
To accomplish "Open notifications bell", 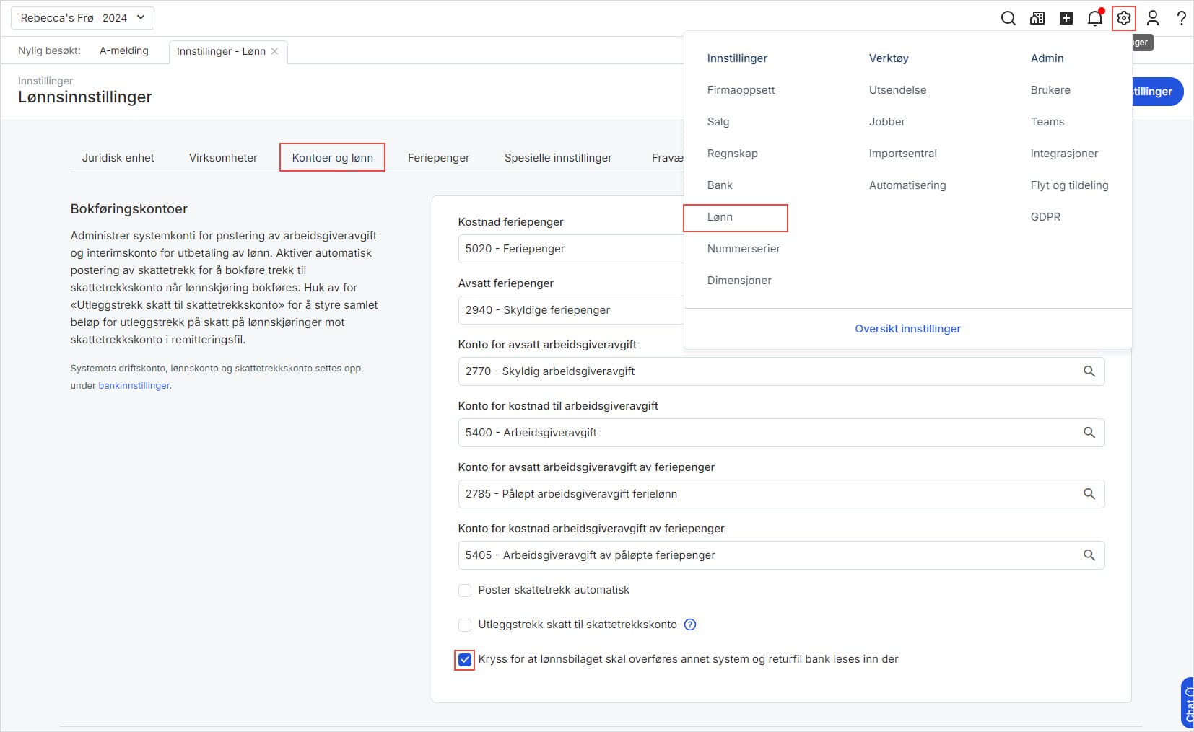I will pyautogui.click(x=1095, y=18).
